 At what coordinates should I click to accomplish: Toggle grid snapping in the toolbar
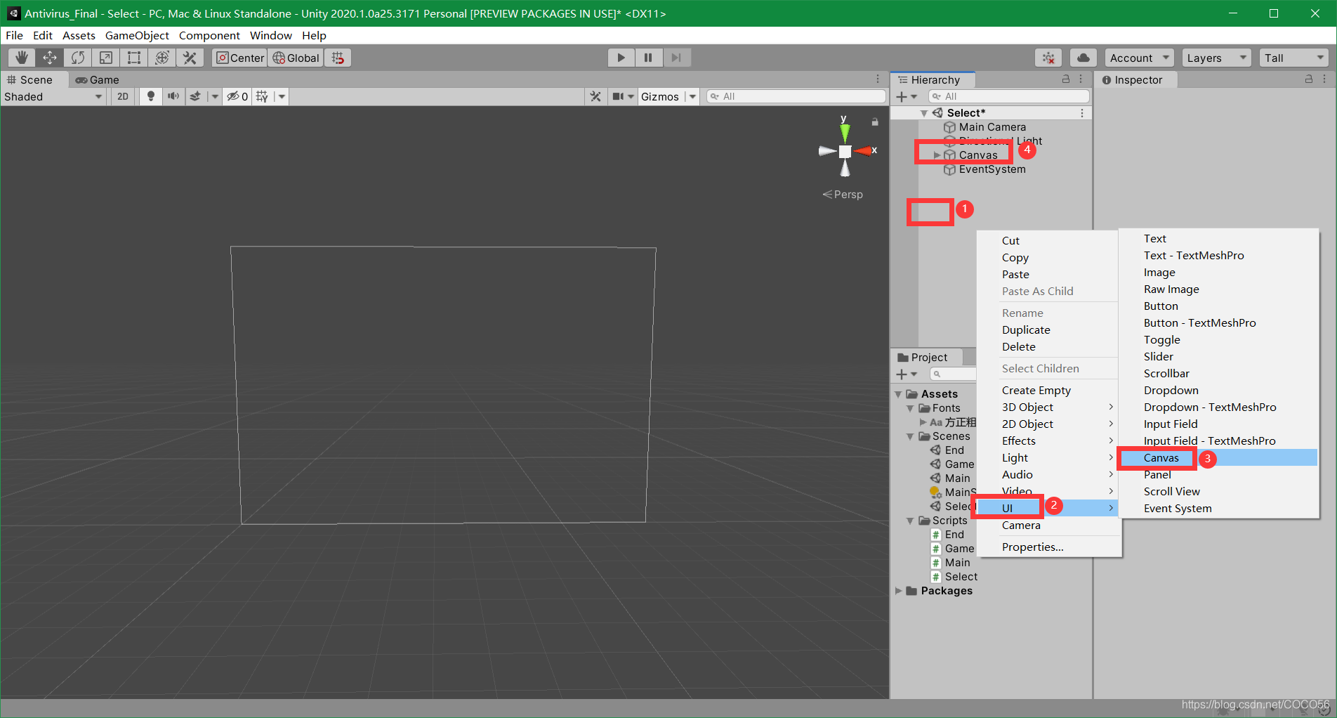[x=338, y=58]
